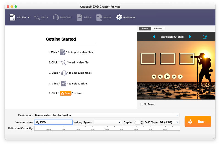
Task: Click the Volume Label text field
Action: coord(53,122)
